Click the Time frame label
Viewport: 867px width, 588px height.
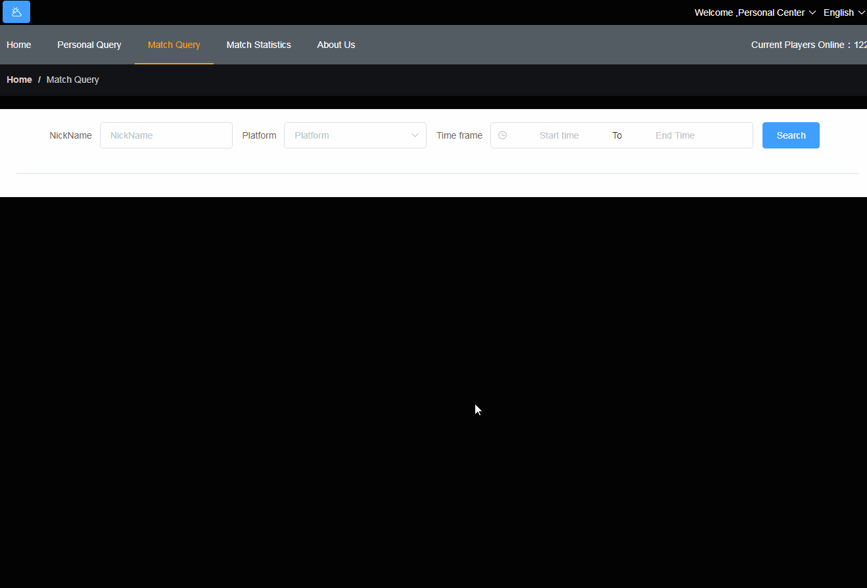click(x=459, y=135)
